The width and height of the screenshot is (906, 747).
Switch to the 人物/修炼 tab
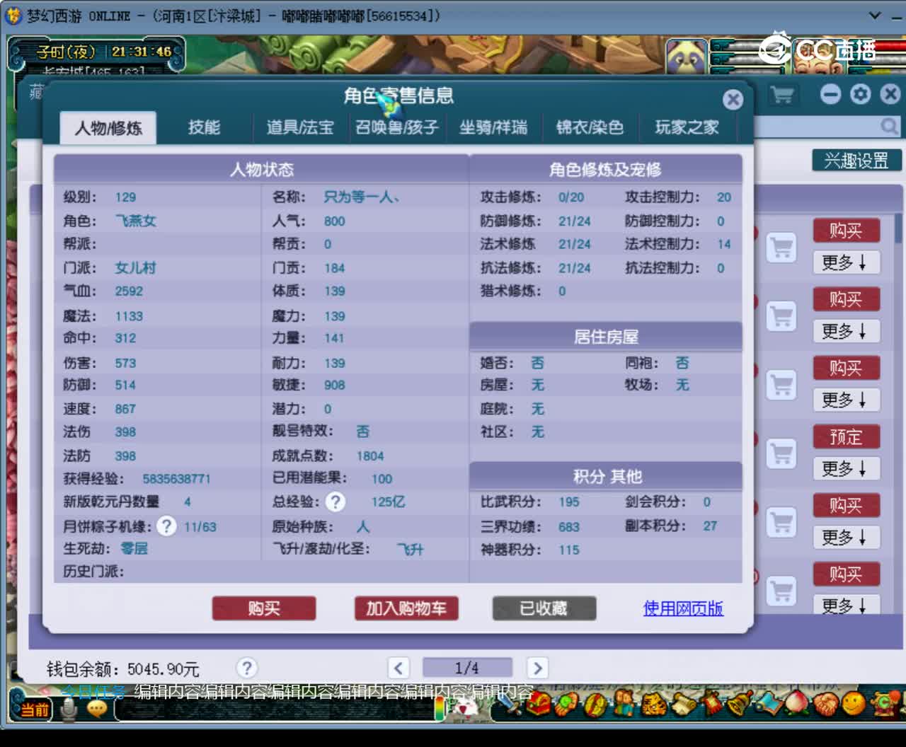point(108,128)
